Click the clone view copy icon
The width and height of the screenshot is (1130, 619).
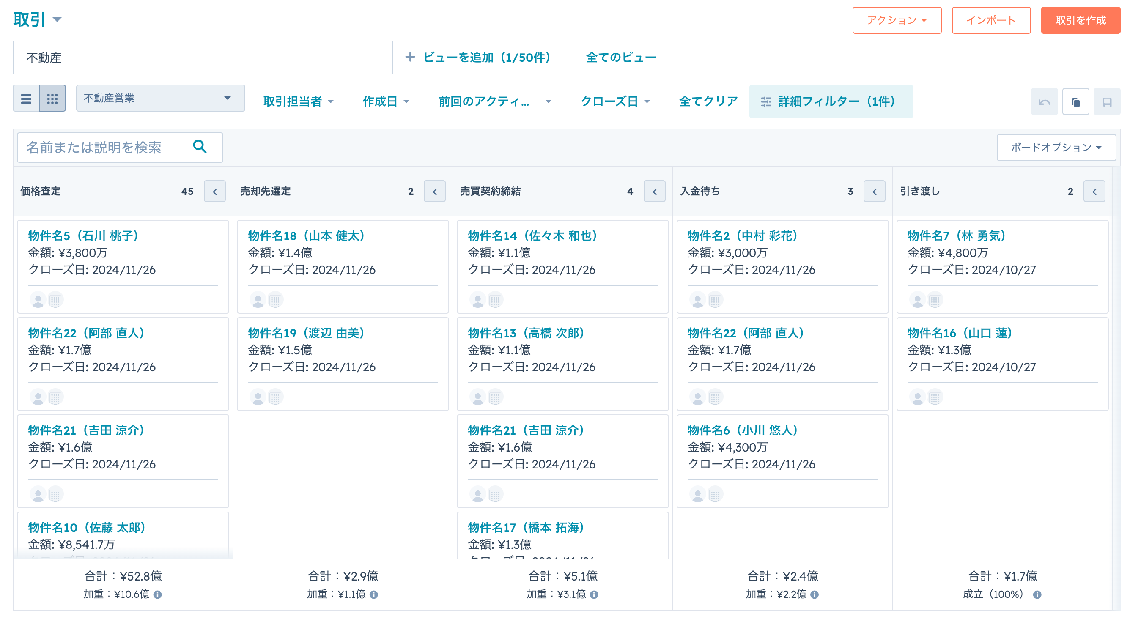[x=1075, y=102]
